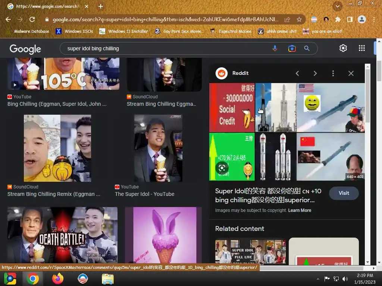
Task: Show hidden tray icons arrow
Action: tap(318, 279)
